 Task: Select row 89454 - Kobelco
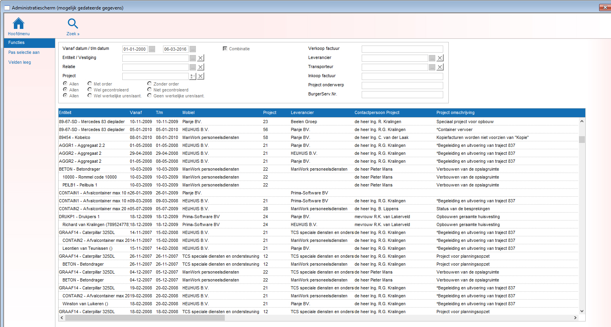(x=319, y=137)
